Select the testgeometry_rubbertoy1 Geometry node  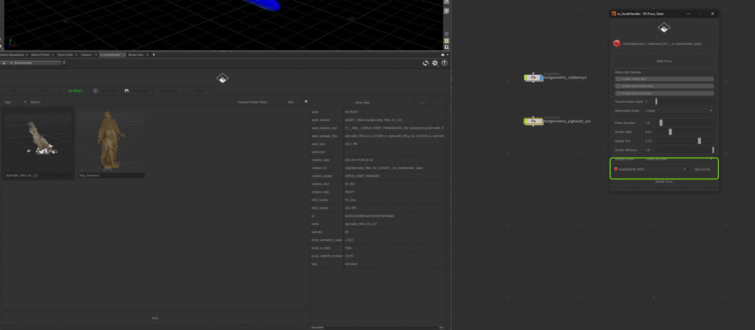pyautogui.click(x=533, y=77)
